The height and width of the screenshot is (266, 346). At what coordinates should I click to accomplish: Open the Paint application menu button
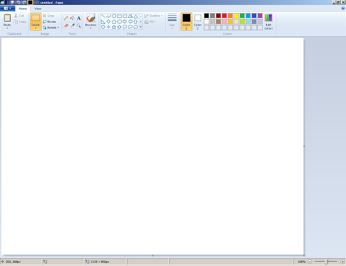click(8, 9)
